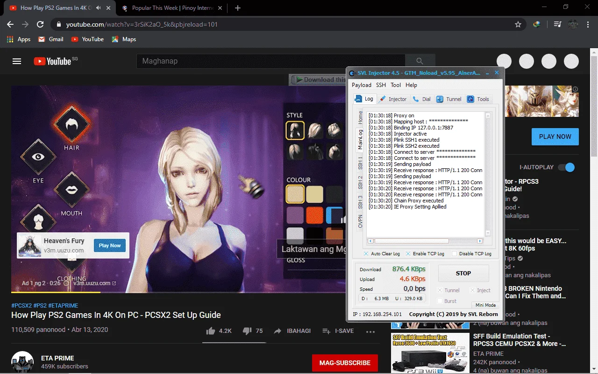
Task: Switch to the Tools tab
Action: coord(478,99)
